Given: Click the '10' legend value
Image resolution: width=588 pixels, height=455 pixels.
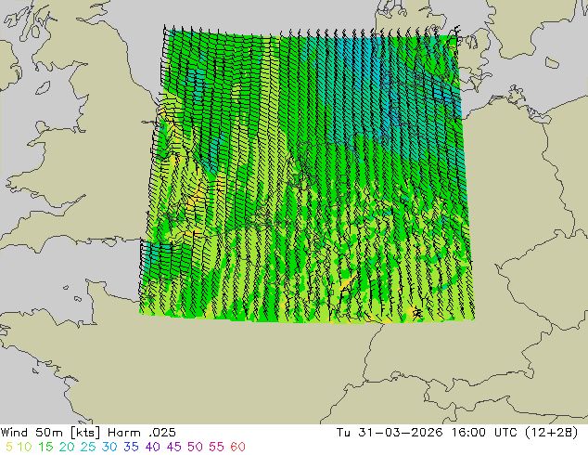Looking at the screenshot, I should pos(24,447).
